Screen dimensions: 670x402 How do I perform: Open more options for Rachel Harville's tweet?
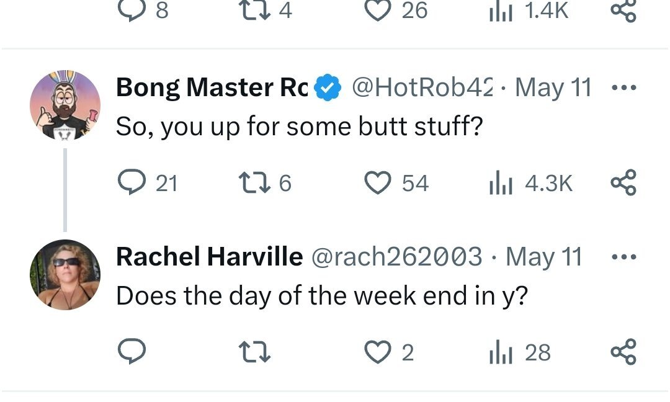[x=623, y=257]
